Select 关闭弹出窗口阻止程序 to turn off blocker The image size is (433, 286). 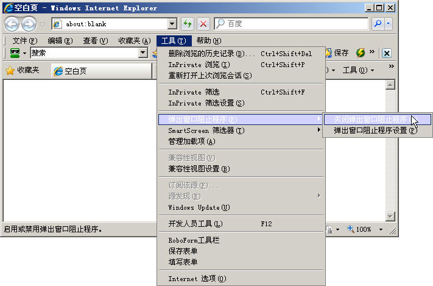click(x=371, y=119)
